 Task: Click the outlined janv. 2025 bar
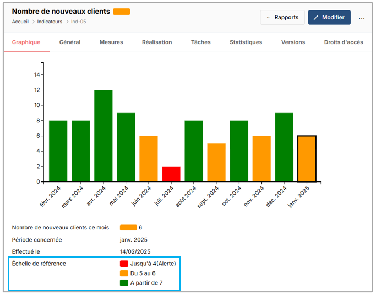pyautogui.click(x=307, y=159)
